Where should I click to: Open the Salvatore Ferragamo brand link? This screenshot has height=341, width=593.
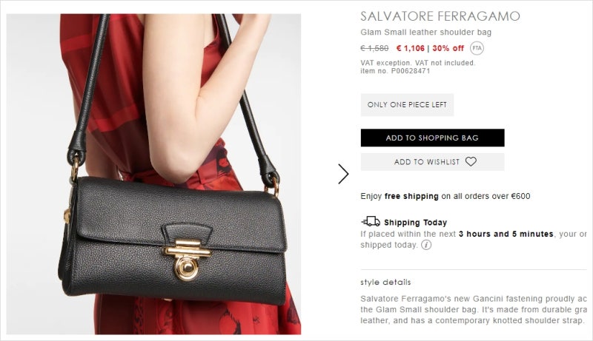point(440,16)
